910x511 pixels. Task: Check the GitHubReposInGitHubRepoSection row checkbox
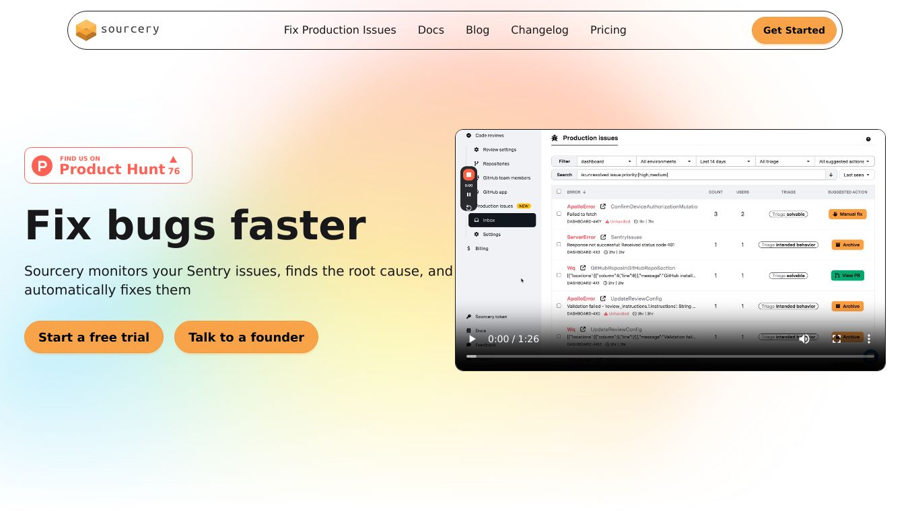coord(559,275)
